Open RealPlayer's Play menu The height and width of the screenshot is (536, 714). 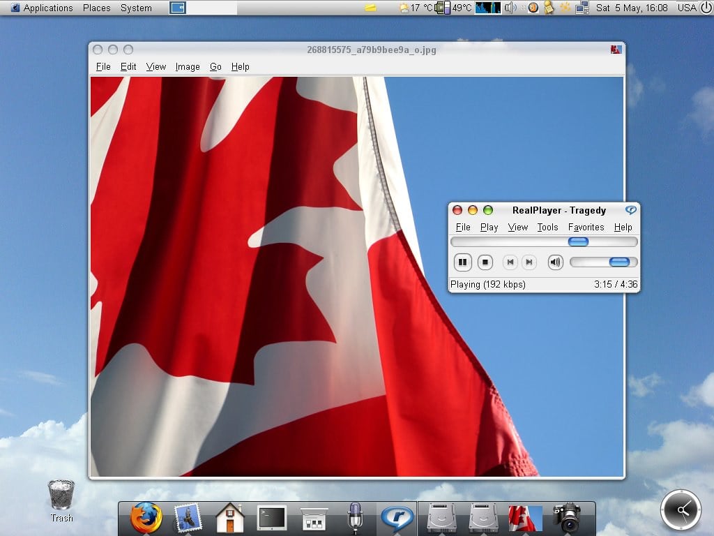tap(489, 227)
